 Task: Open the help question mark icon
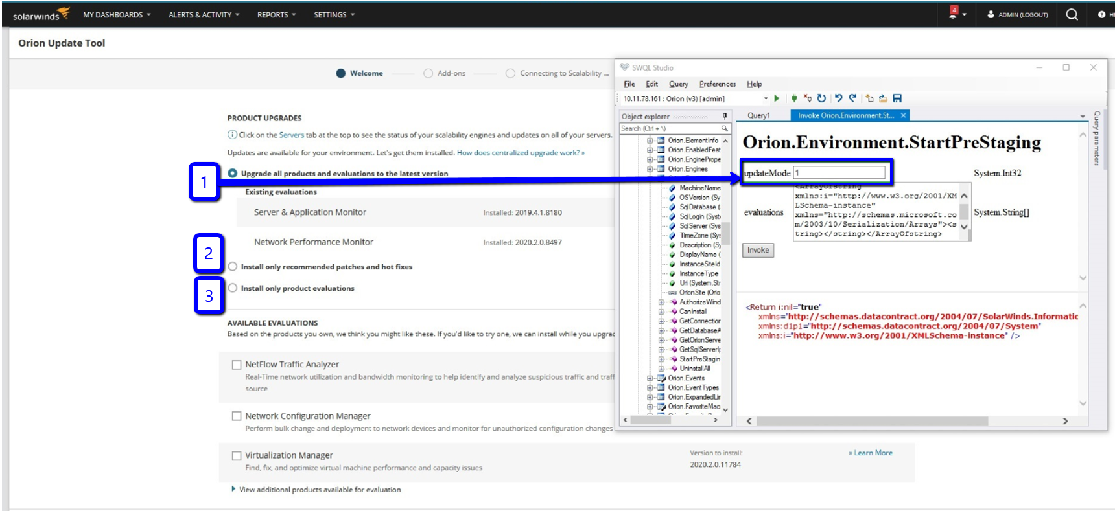coord(1101,14)
